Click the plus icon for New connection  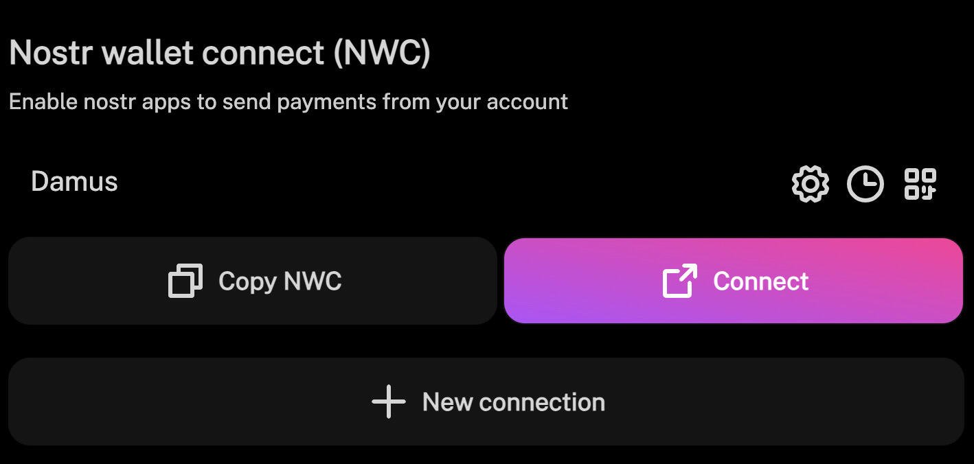pos(389,402)
